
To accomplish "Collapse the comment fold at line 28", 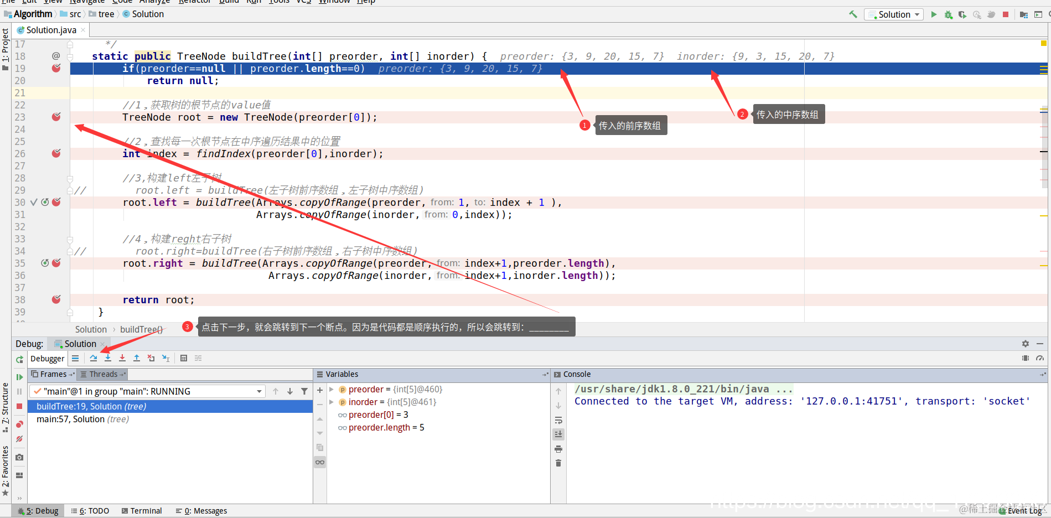I will pyautogui.click(x=70, y=178).
